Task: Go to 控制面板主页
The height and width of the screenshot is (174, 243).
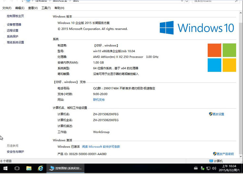Action: (15, 16)
